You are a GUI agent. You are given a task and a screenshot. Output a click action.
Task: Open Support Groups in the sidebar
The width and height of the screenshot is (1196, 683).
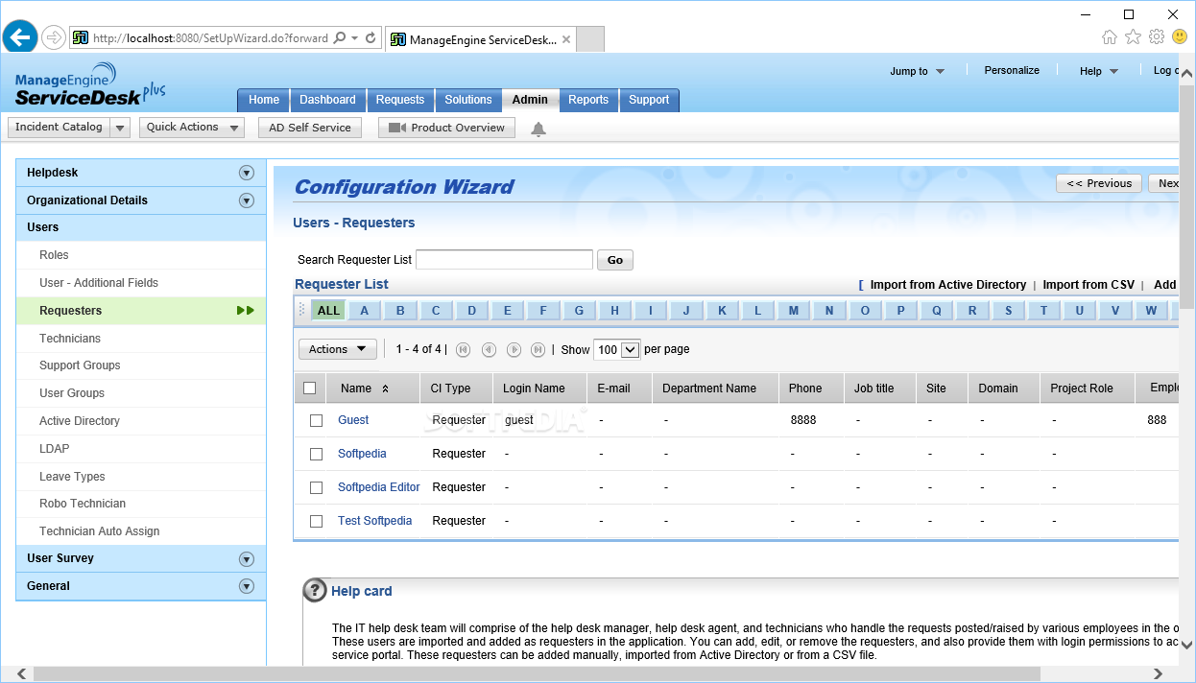[x=80, y=365]
